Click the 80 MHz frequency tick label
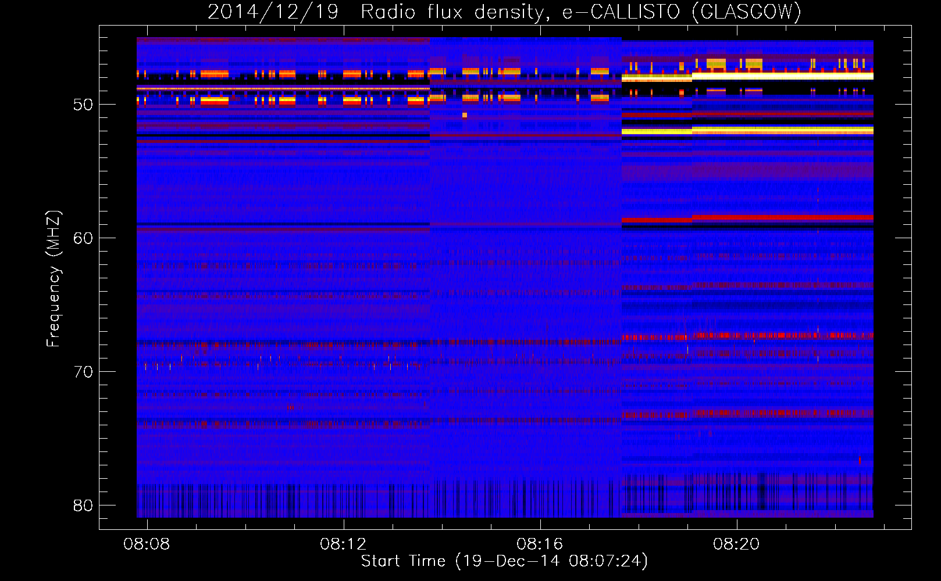This screenshot has height=581, width=941. [83, 505]
